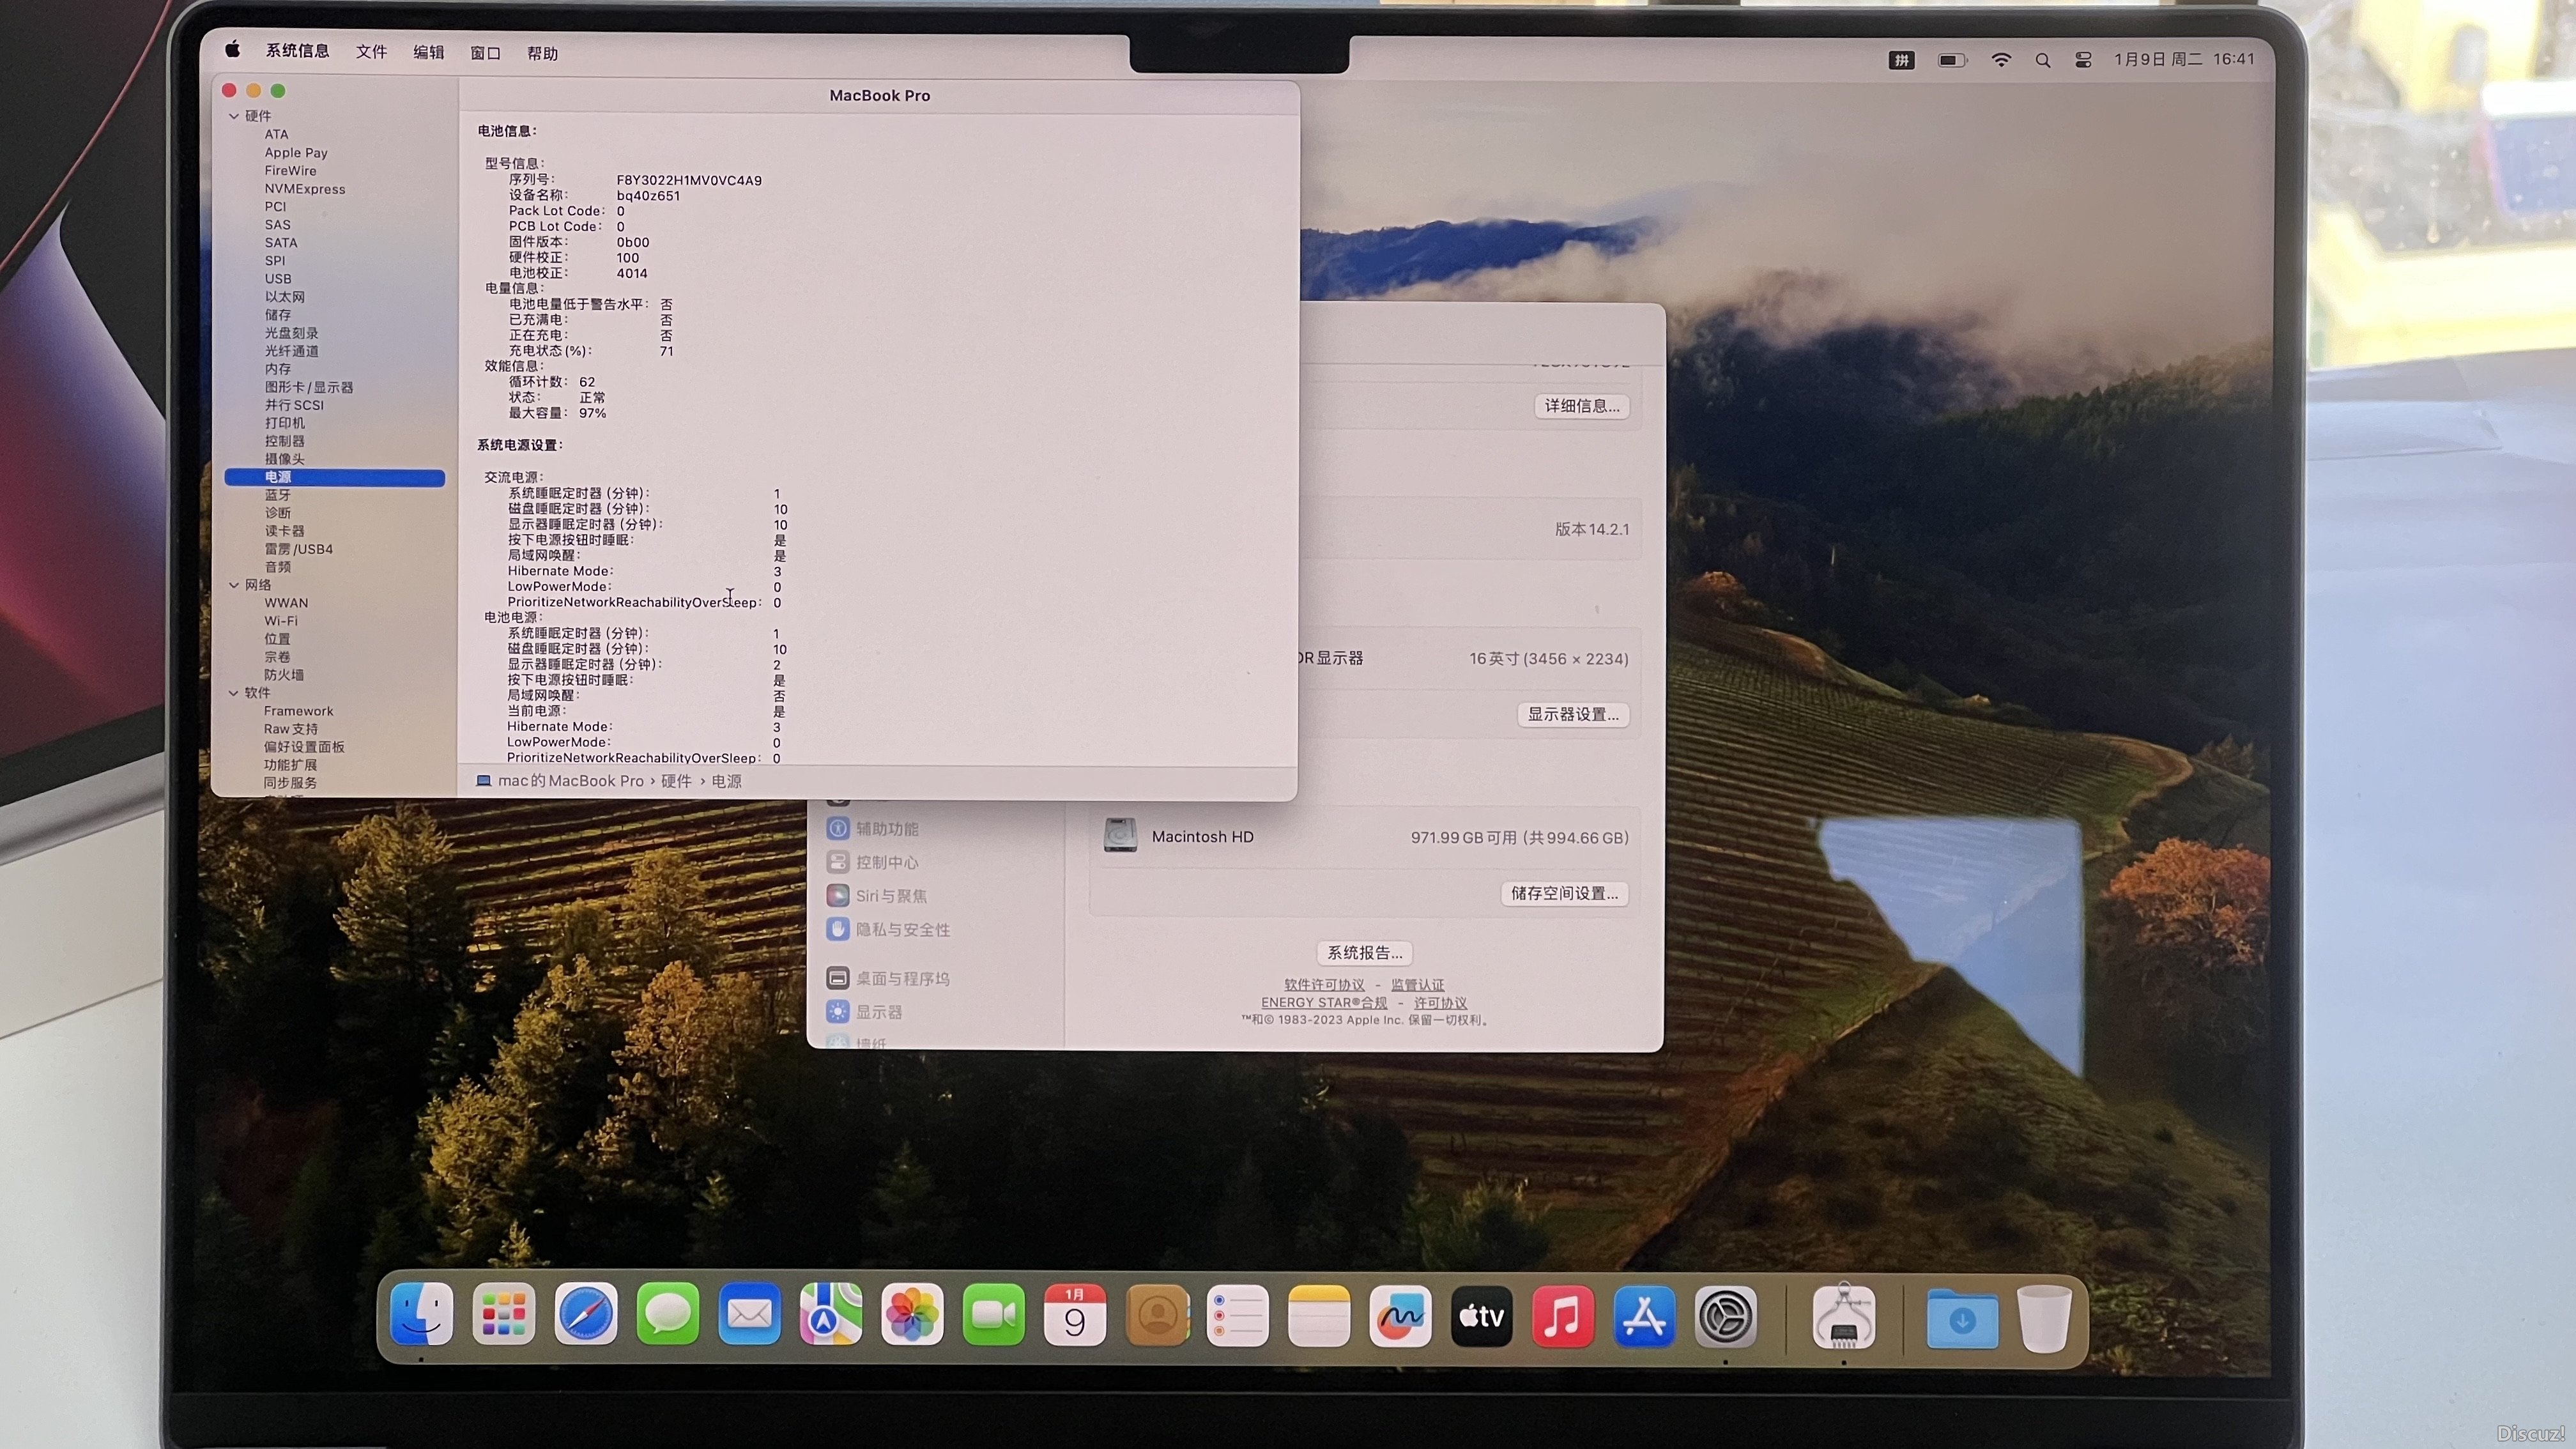Open Reminders app in the Dock
This screenshot has height=1449, width=2576.
click(x=1238, y=1315)
